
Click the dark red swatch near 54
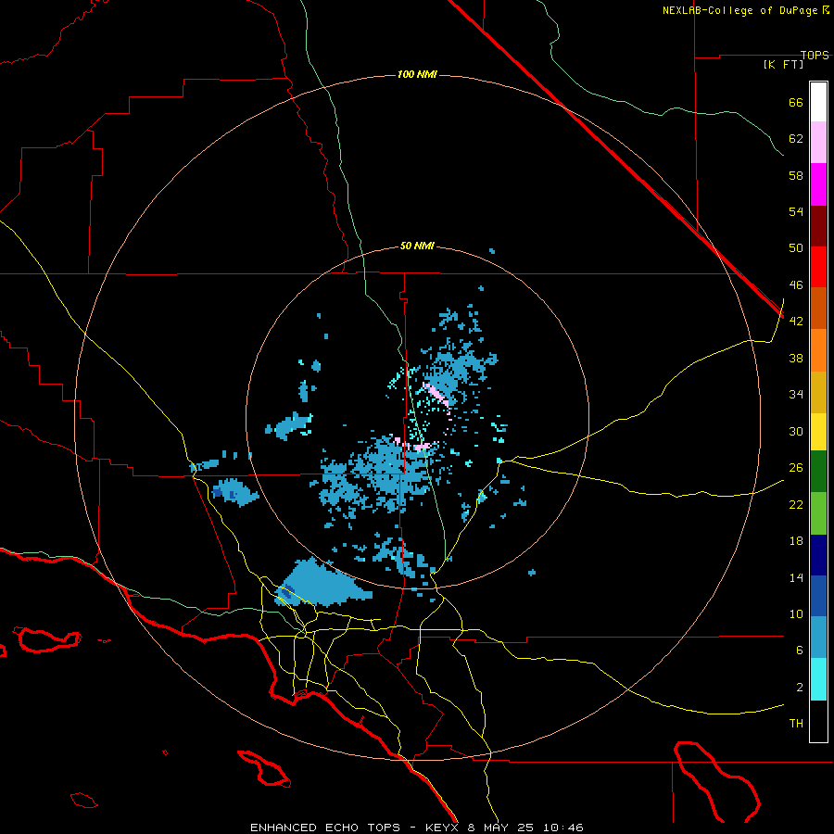tap(818, 226)
